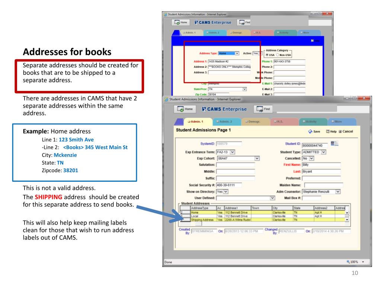
Task: Click Mobile Phone input field
Action: tap(289, 78)
